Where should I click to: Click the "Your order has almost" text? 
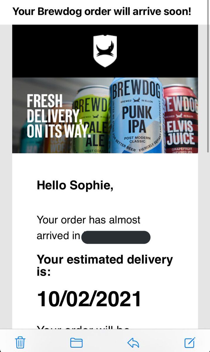pyautogui.click(x=88, y=220)
